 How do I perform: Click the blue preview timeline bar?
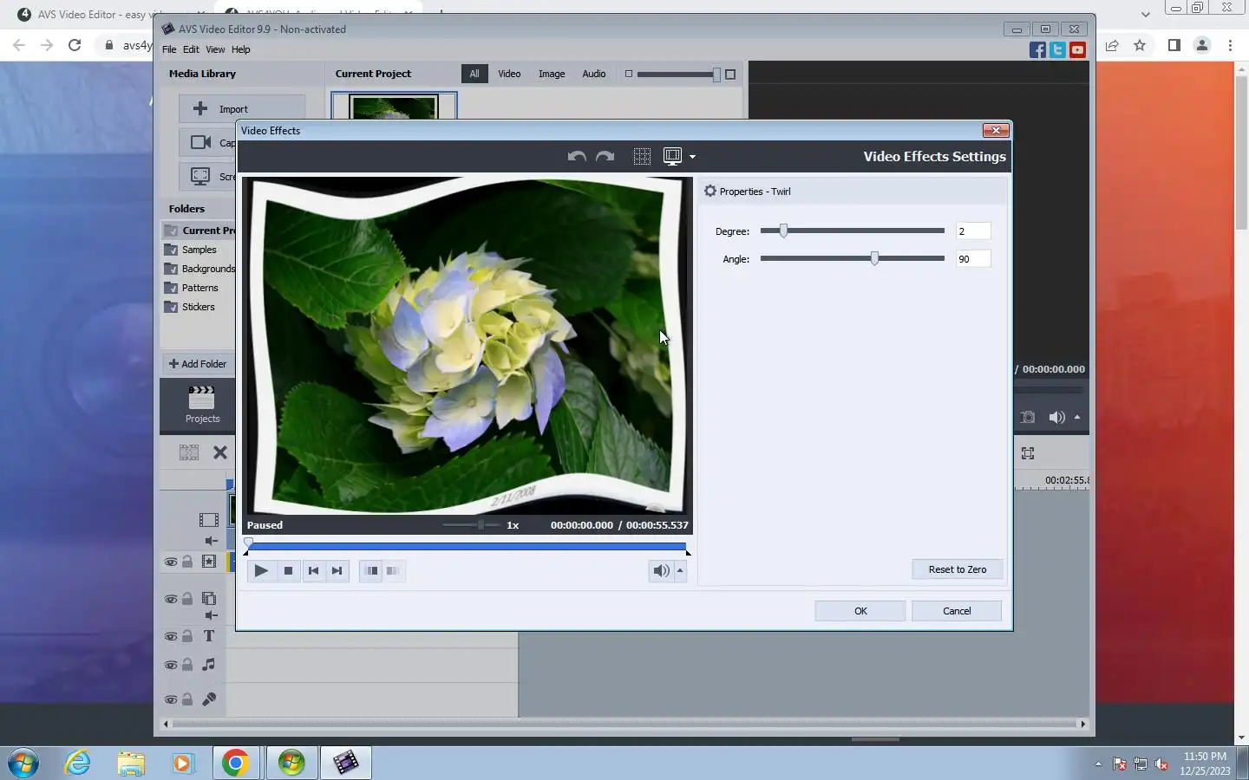tap(467, 547)
